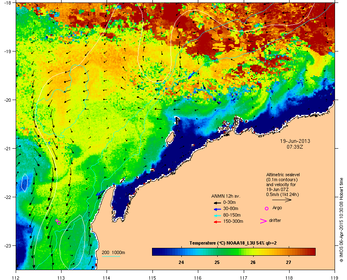Click the 0.5m/s reference velocity arrow
347x280 pixels.
[282, 200]
